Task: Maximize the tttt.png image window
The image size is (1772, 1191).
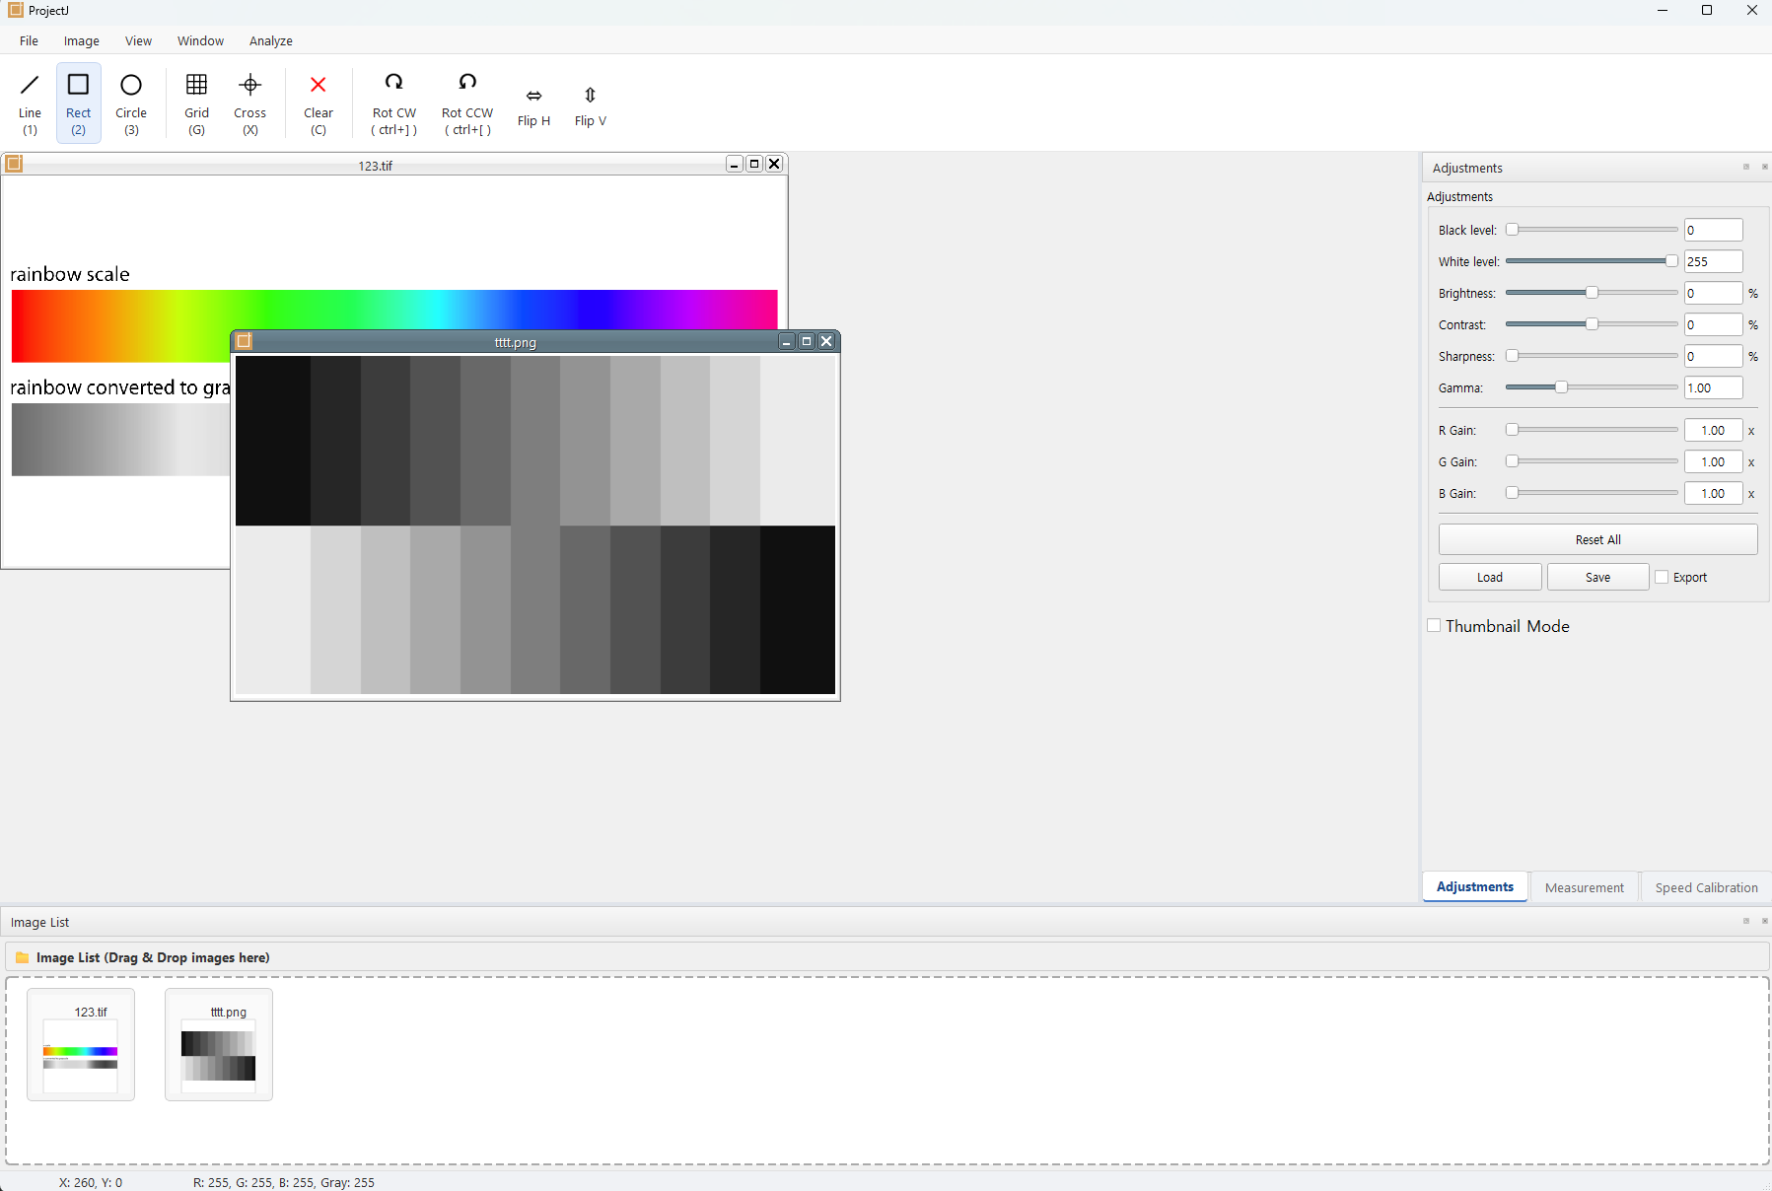Action: click(x=807, y=341)
